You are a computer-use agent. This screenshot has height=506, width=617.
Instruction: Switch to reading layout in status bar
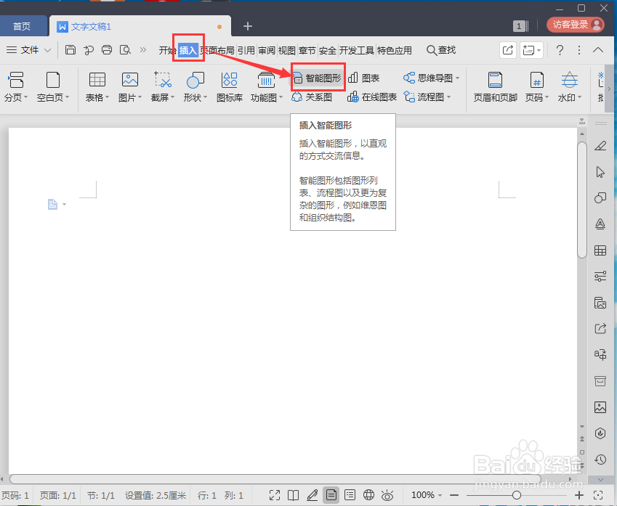pos(293,495)
